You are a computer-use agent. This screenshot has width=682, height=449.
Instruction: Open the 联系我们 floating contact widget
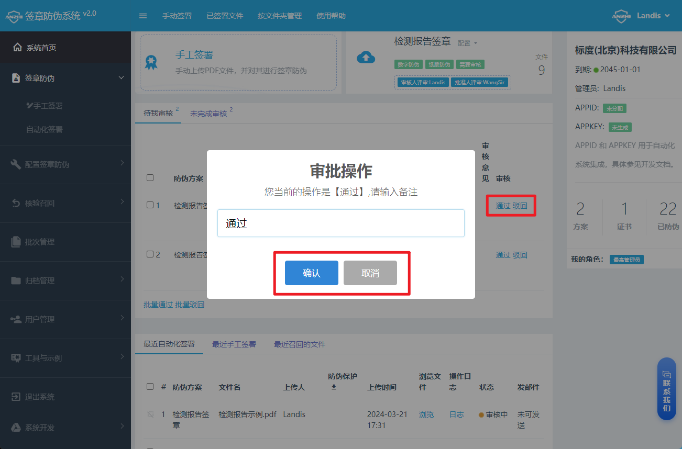coord(666,389)
